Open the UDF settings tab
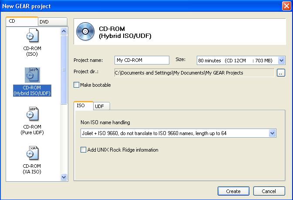 (x=101, y=106)
